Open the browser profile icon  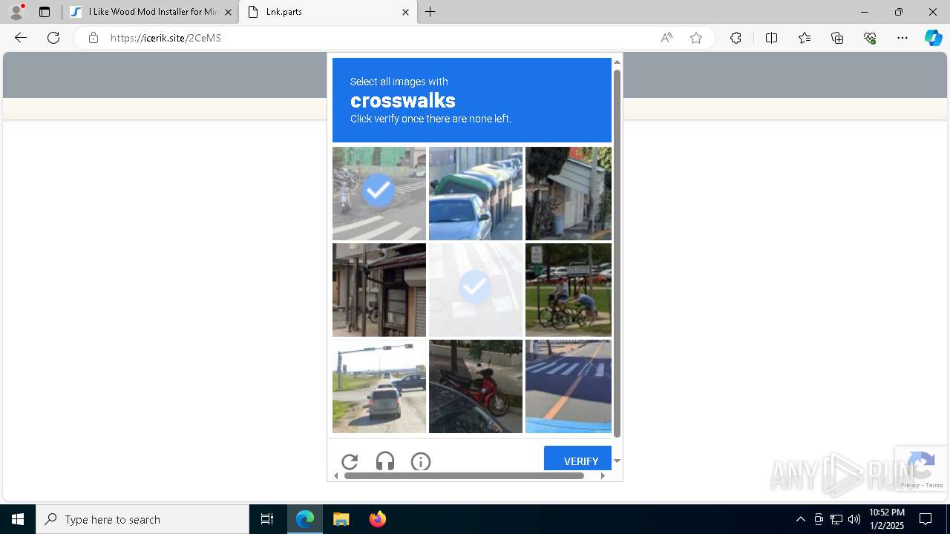pos(16,12)
